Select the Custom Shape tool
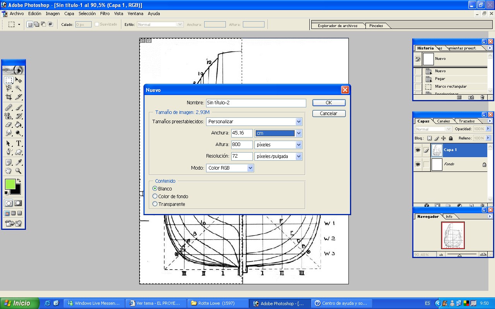 pyautogui.click(x=18, y=152)
